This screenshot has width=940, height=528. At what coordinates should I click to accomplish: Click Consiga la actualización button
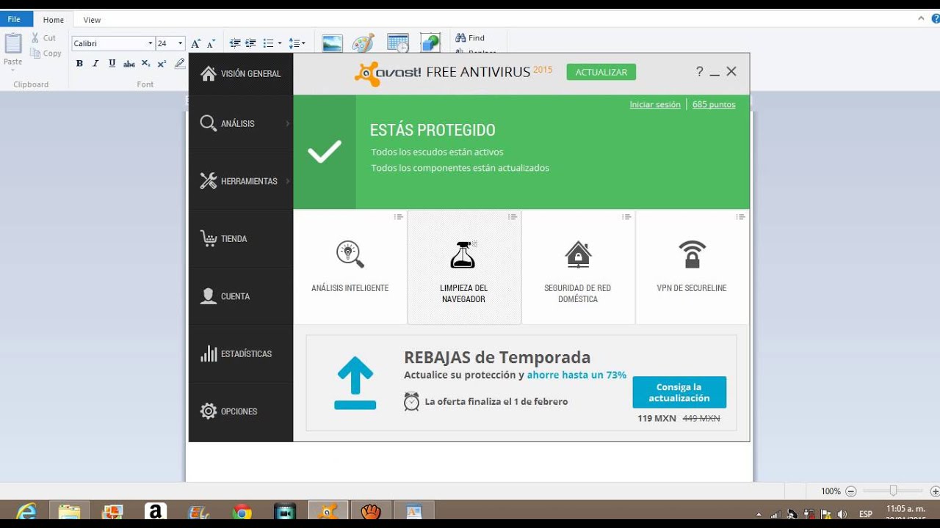679,392
